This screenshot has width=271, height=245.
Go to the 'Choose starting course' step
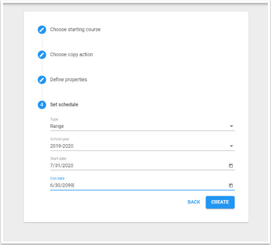click(75, 30)
